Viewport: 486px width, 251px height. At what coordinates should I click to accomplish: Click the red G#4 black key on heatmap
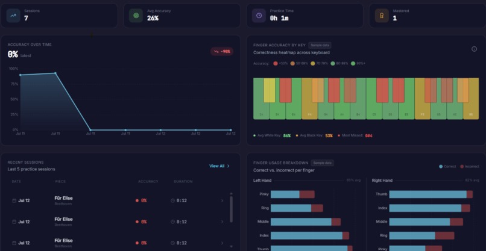[x=334, y=90]
